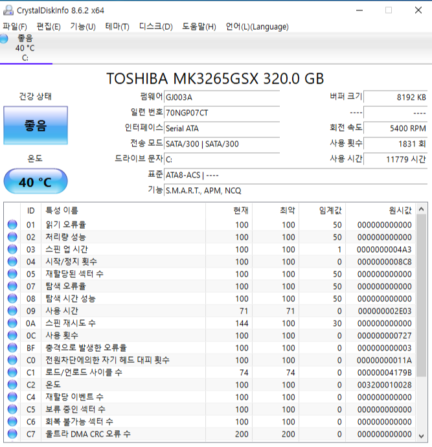The image size is (432, 447).
Task: Click the blue 좋음 health status button
Action: (x=36, y=126)
